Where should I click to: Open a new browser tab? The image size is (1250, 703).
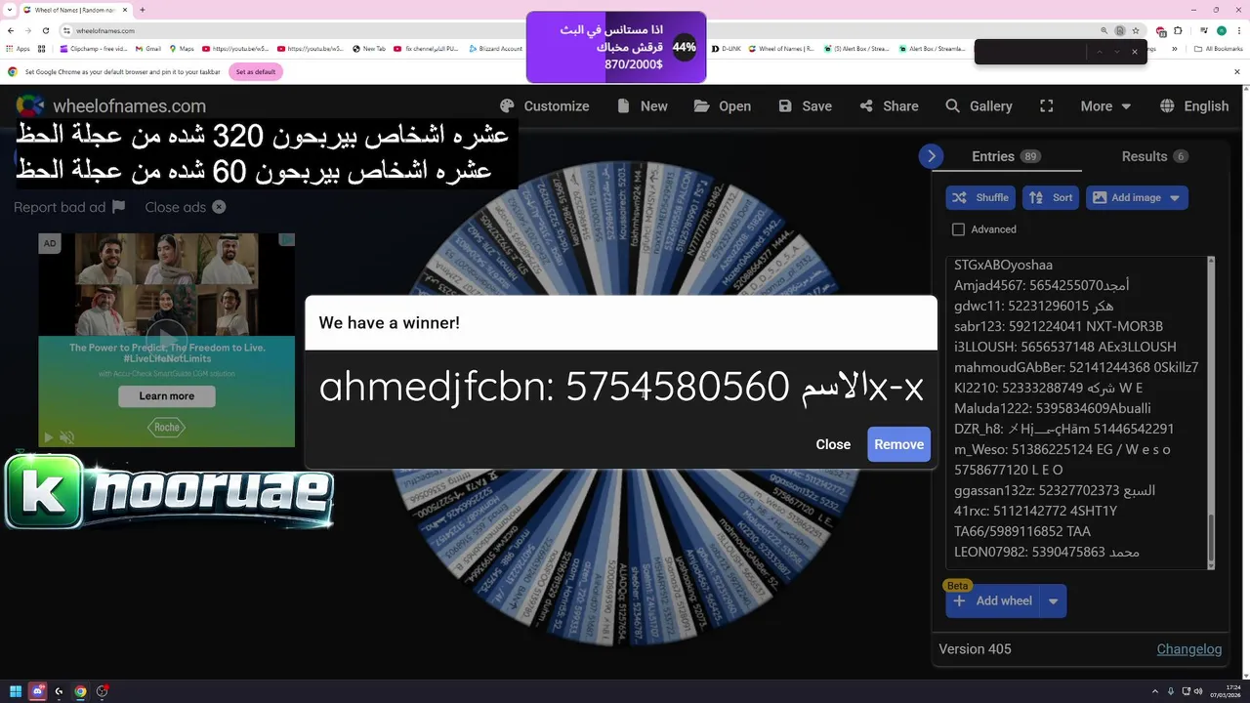(143, 10)
